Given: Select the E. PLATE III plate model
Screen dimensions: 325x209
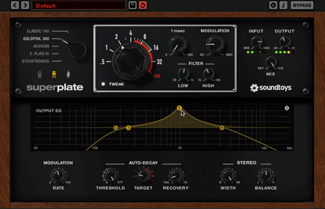Looking at the screenshot, I should (x=39, y=54).
